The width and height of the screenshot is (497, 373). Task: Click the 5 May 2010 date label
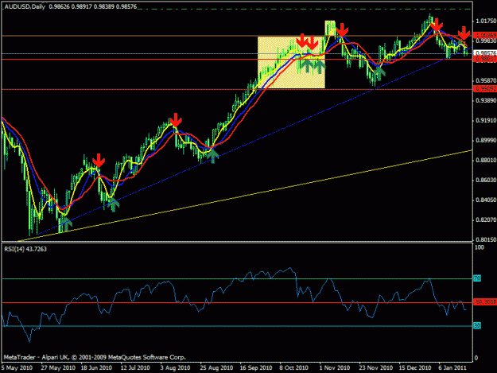17,368
